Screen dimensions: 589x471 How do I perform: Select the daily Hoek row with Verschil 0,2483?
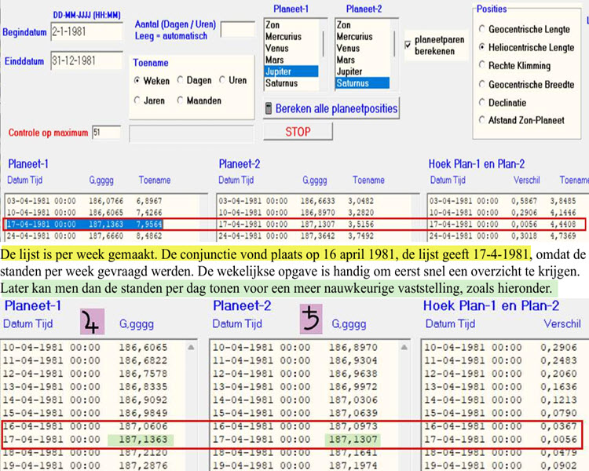pos(501,360)
